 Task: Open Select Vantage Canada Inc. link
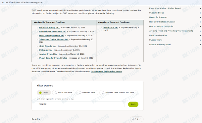coord(51,36)
